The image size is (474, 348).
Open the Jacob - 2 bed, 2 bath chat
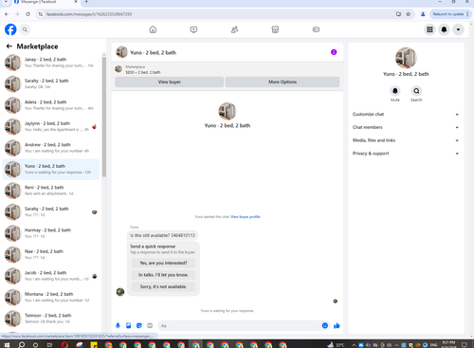[51, 276]
